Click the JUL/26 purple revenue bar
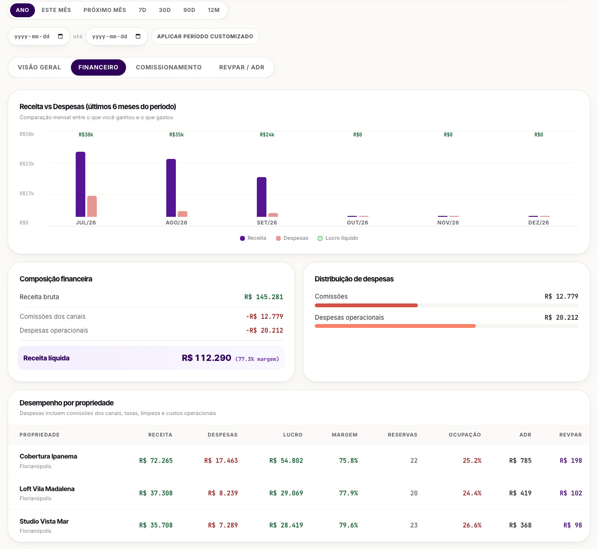Screen dimensions: 598x549 80,184
